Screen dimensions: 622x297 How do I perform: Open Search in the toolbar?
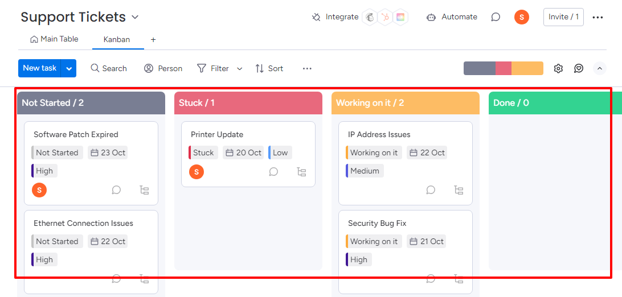[x=109, y=68]
